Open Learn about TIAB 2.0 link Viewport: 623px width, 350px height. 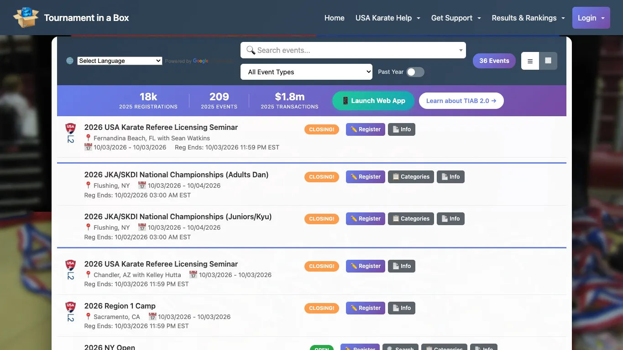pyautogui.click(x=461, y=101)
